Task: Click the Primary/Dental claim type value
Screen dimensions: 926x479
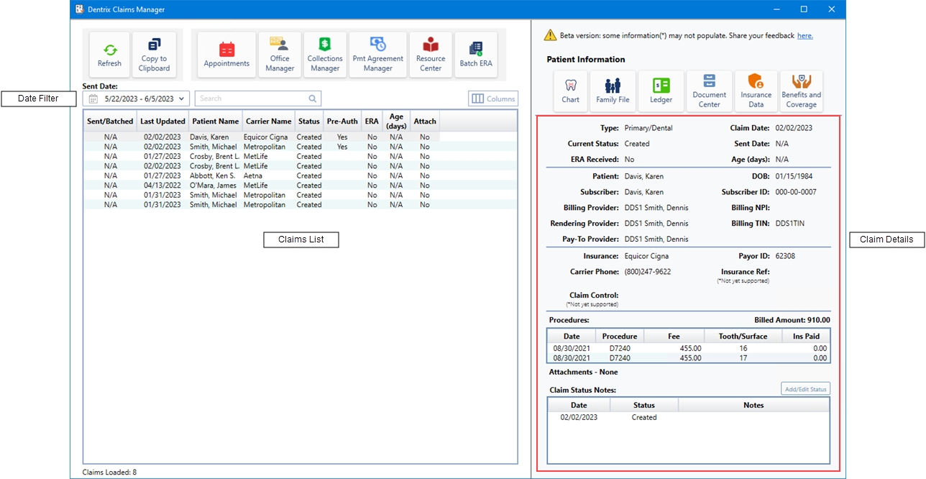Action: click(x=648, y=128)
